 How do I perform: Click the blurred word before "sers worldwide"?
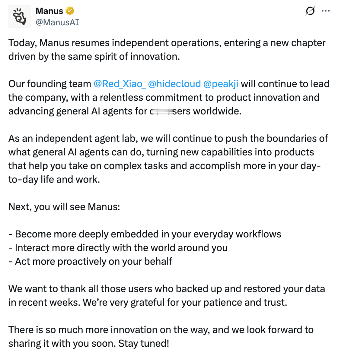pos(161,111)
